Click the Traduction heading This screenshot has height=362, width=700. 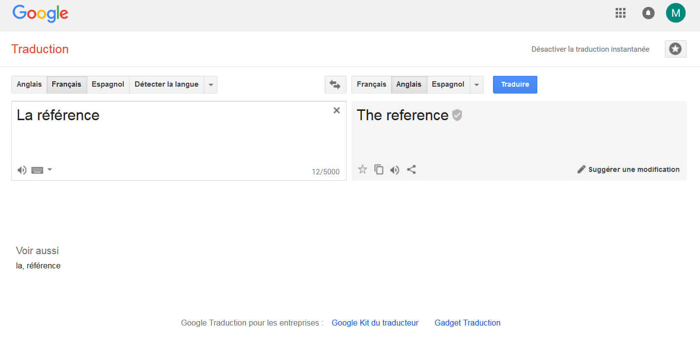coord(40,49)
